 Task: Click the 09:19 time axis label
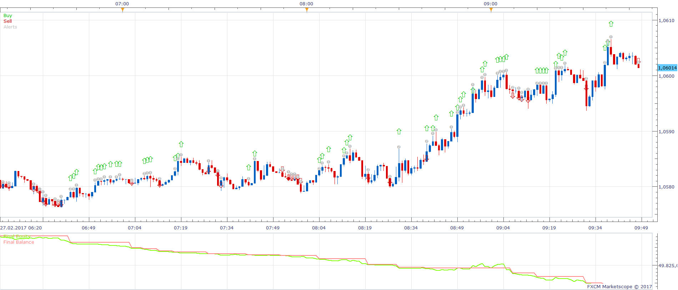tap(549, 228)
